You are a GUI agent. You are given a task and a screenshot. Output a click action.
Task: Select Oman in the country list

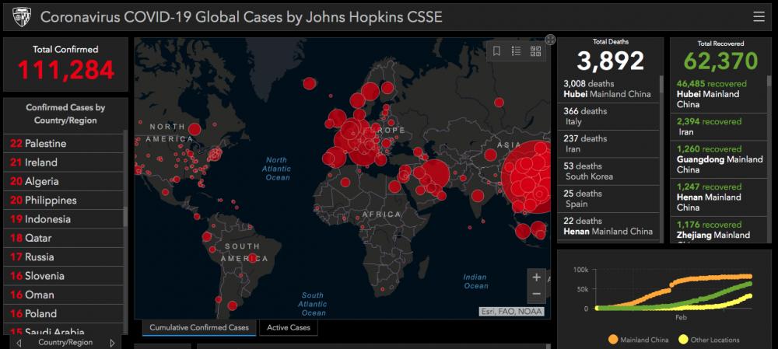click(64, 295)
